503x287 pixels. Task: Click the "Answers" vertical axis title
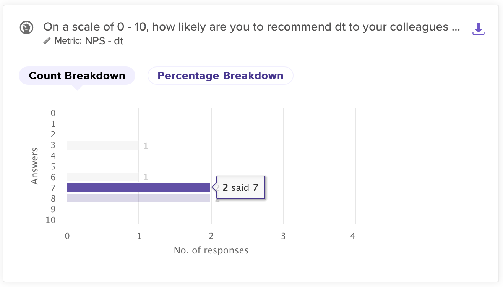[35, 166]
